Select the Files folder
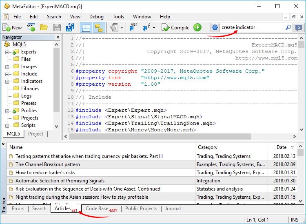Viewport: 306px width, 224px height. (x=26, y=59)
